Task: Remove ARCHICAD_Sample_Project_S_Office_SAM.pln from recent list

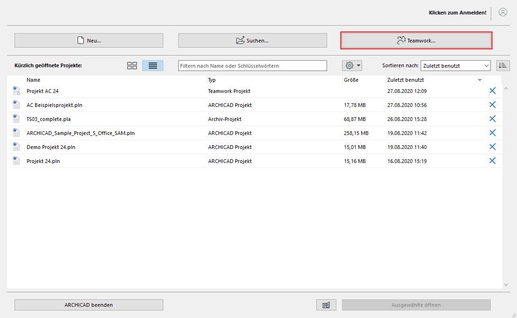Action: coord(492,133)
